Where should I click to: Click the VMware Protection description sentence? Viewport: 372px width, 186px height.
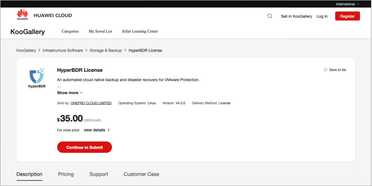pos(128,80)
